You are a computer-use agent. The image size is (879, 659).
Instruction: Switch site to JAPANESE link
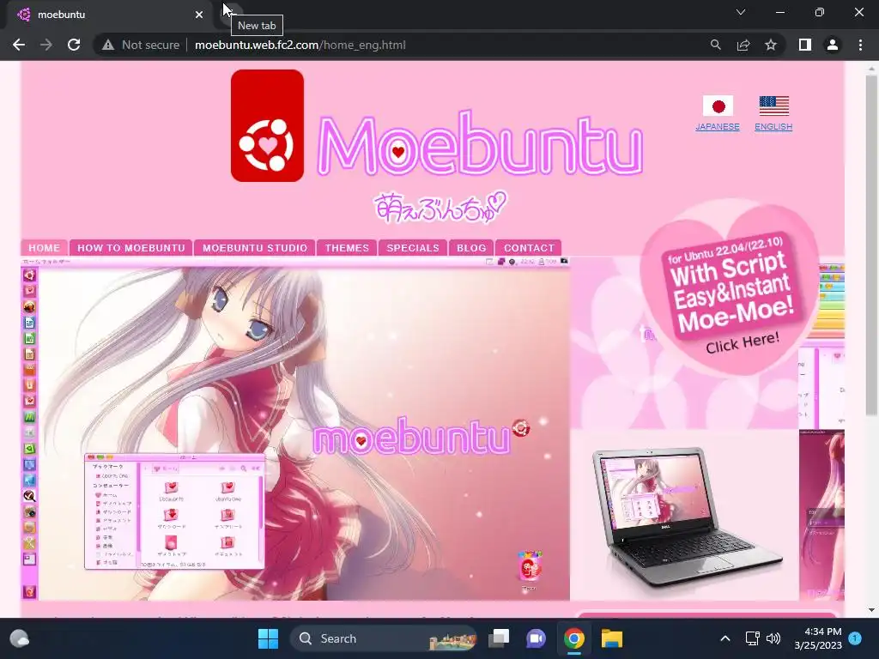pyautogui.click(x=718, y=127)
